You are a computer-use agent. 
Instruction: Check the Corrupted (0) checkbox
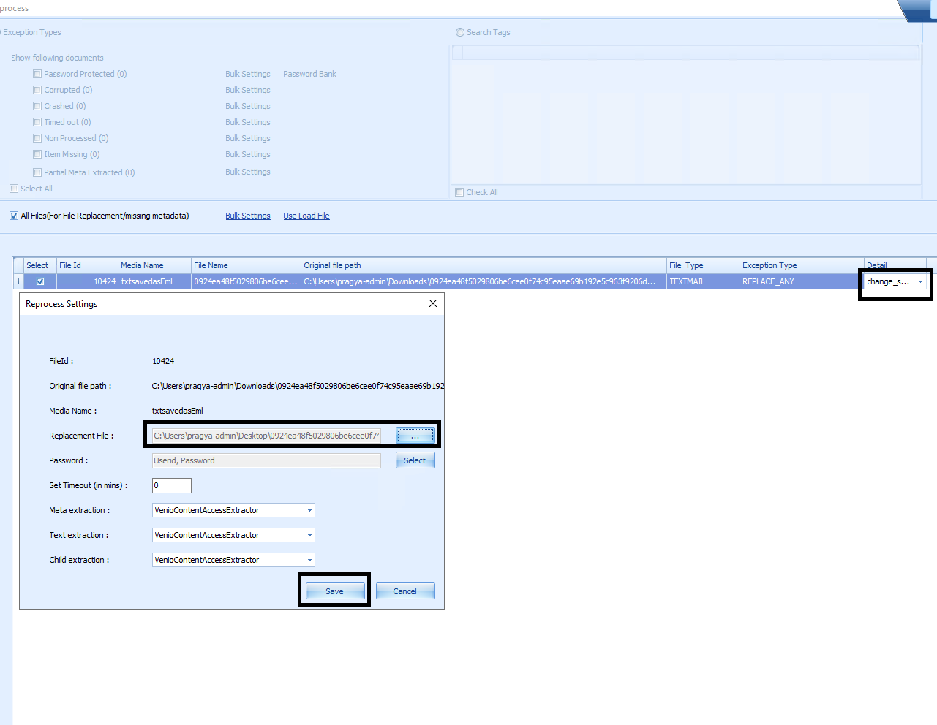click(x=37, y=90)
